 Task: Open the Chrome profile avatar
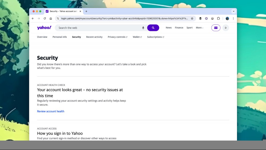(x=227, y=18)
